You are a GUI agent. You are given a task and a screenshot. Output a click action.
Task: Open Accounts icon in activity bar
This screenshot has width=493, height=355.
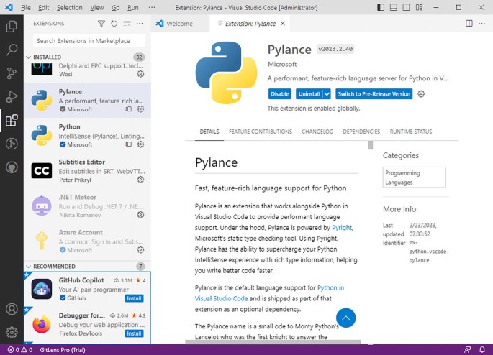[12, 310]
